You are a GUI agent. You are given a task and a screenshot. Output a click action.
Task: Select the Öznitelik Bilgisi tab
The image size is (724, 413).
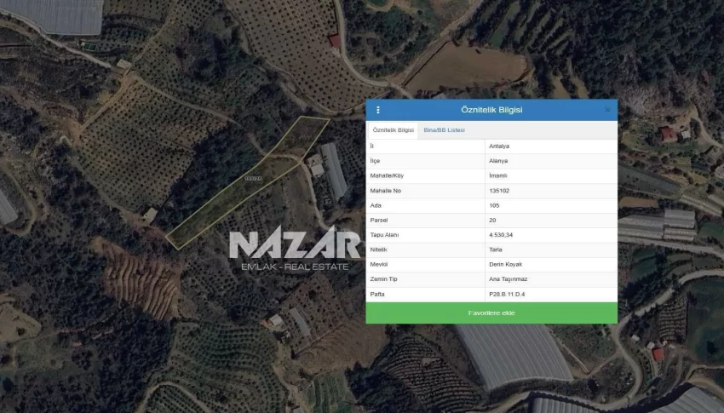[394, 130]
